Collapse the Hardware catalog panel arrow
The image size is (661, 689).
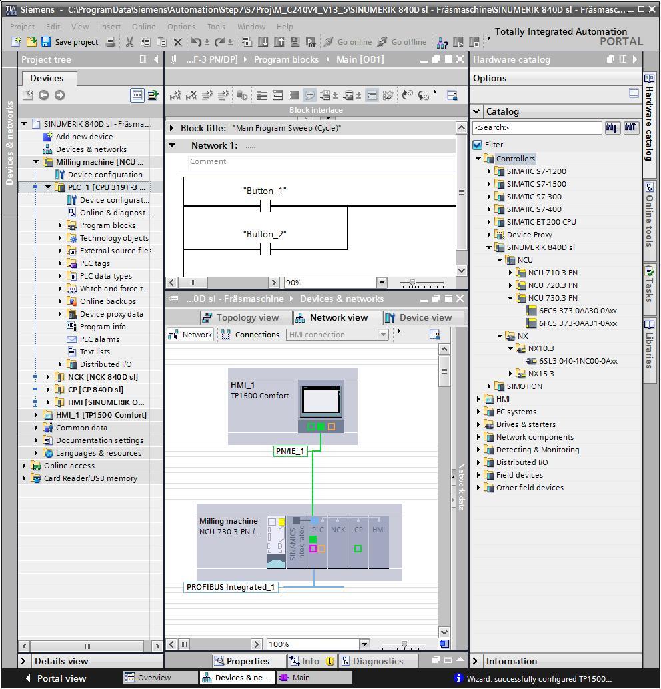point(635,59)
